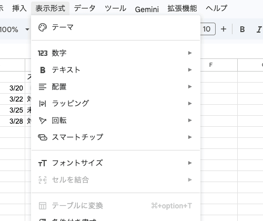Close the 表示形式 menu tab
The width and height of the screenshot is (263, 221).
click(50, 8)
